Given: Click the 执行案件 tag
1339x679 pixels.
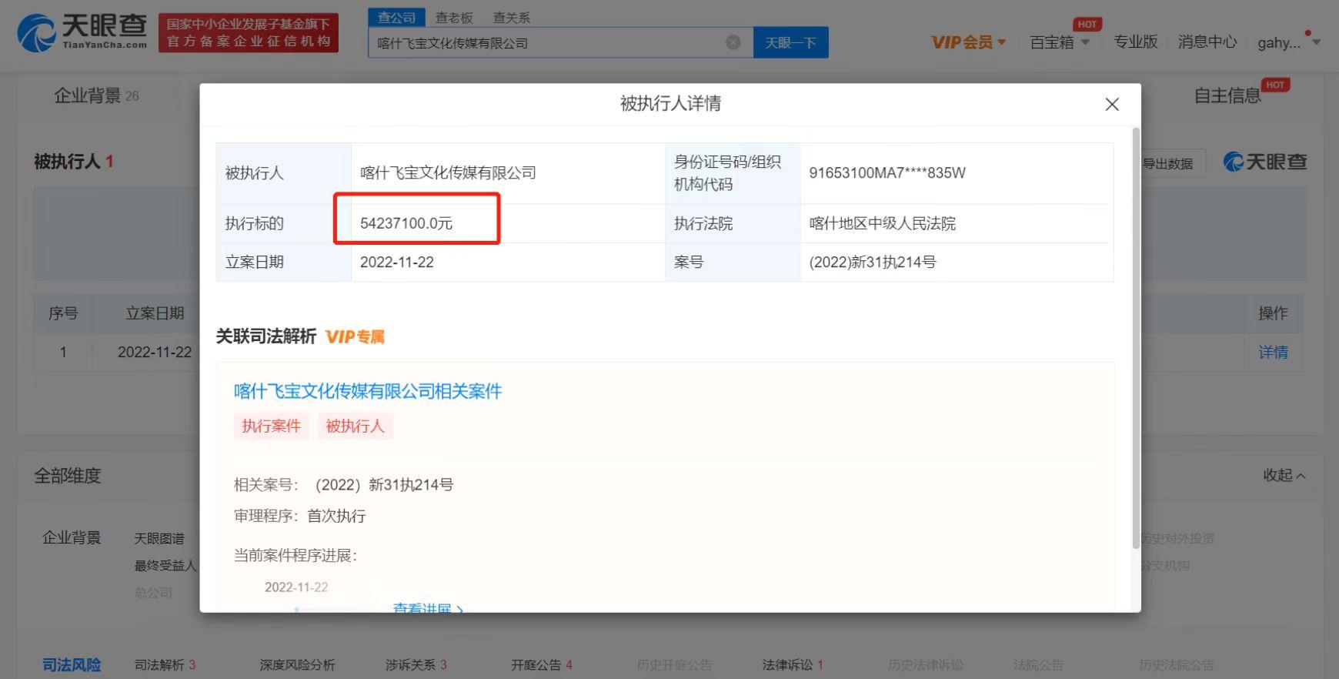Looking at the screenshot, I should tap(271, 426).
